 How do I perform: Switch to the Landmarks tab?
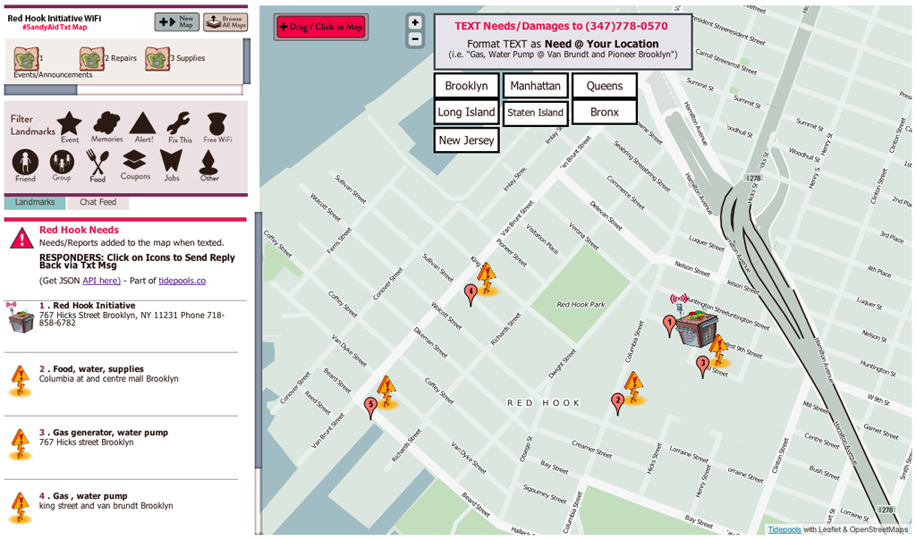(35, 202)
